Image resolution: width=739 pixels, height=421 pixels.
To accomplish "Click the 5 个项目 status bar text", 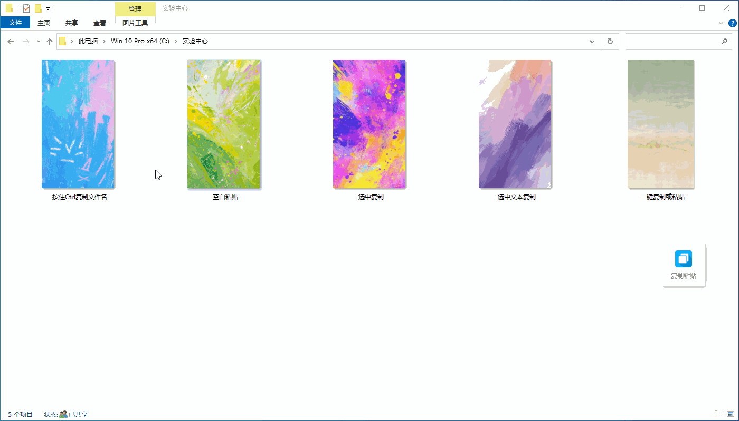I will (x=21, y=415).
